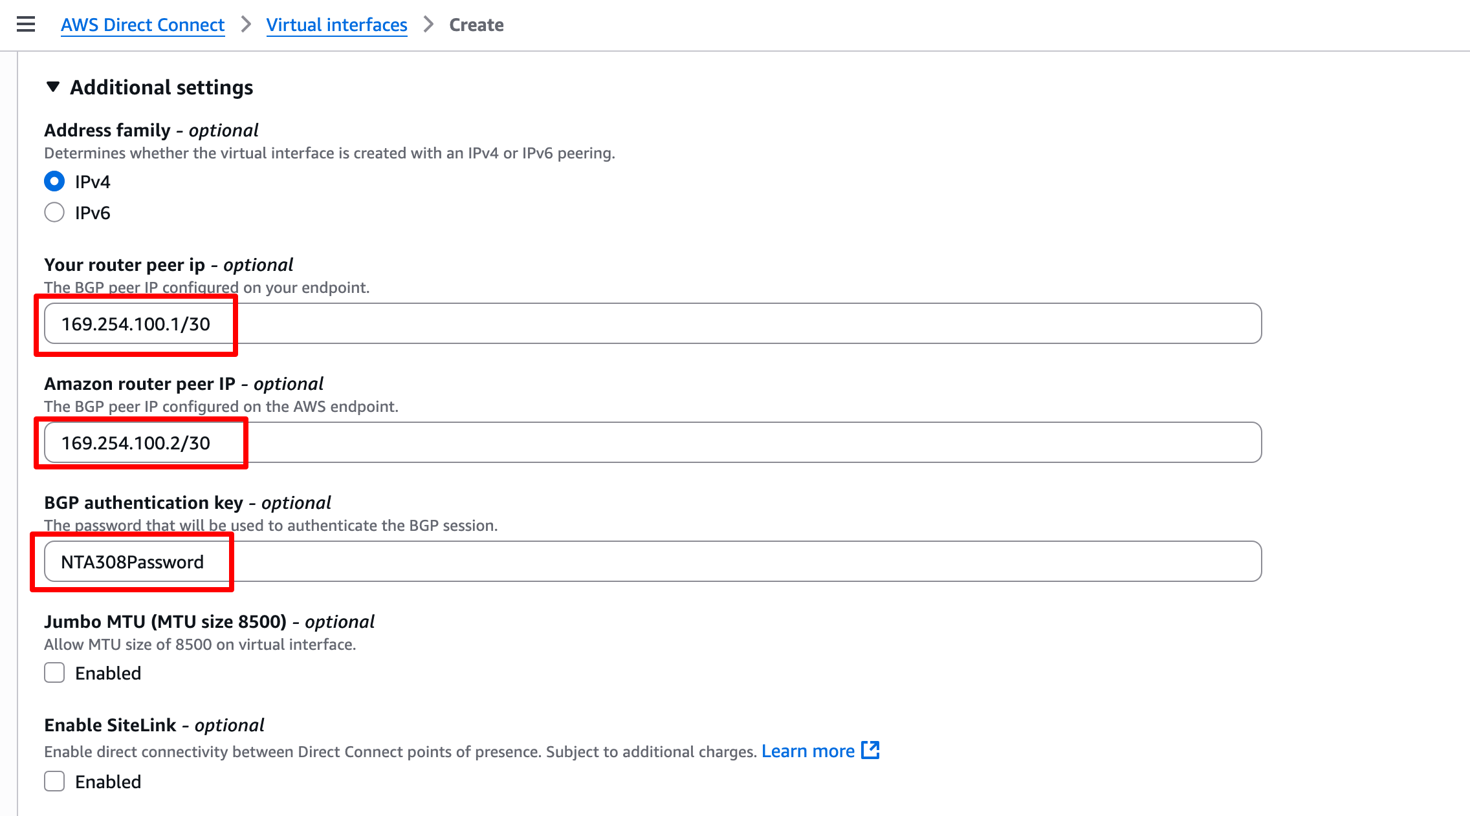Select the IPv6 address family option
1470x816 pixels.
click(x=54, y=213)
